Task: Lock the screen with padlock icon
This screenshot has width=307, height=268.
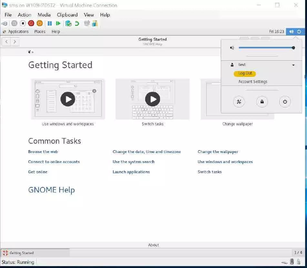Action: pyautogui.click(x=262, y=102)
